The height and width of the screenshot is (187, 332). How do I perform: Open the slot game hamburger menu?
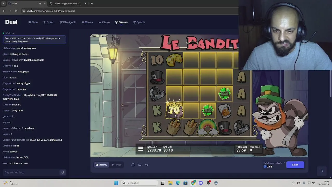coord(141,149)
